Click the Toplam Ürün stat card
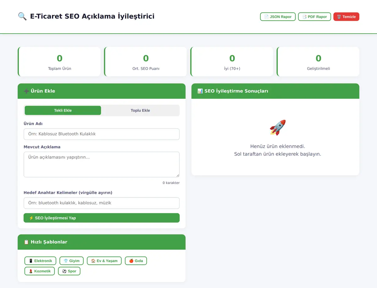377x288 pixels. pyautogui.click(x=59, y=62)
